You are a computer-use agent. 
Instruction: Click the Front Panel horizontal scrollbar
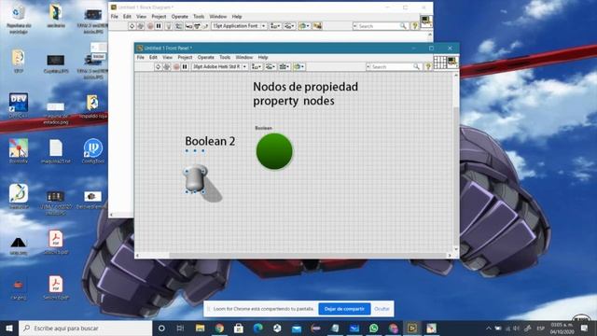point(293,255)
